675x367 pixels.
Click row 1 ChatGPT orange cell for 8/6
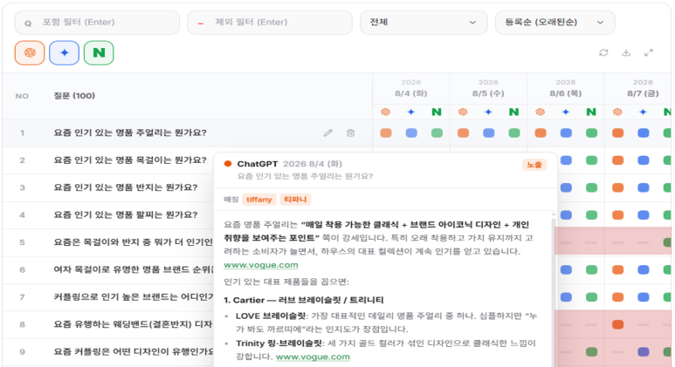pos(541,133)
